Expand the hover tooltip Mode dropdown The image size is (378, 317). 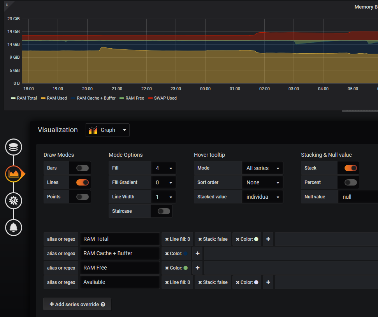coord(262,168)
